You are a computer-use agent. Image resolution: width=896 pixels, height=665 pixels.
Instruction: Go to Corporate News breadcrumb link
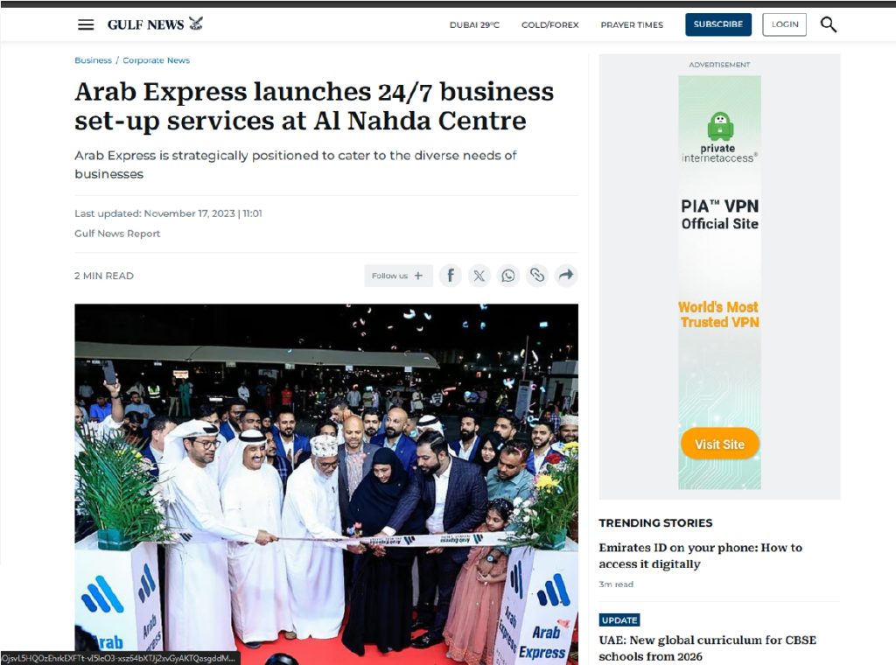click(x=156, y=60)
